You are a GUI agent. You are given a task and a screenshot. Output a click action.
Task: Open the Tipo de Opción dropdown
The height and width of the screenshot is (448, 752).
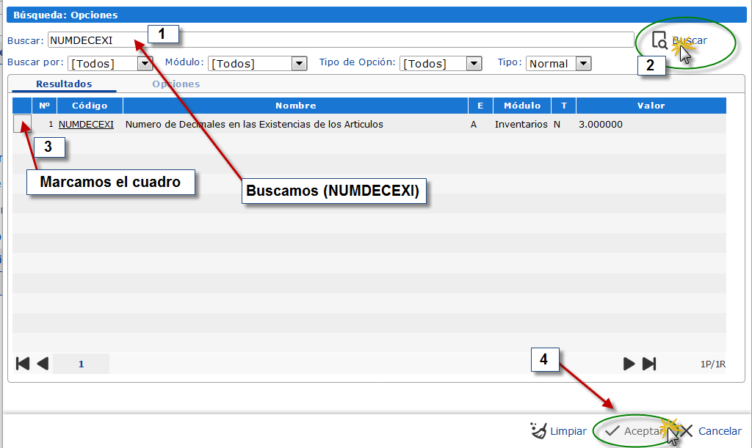point(474,63)
